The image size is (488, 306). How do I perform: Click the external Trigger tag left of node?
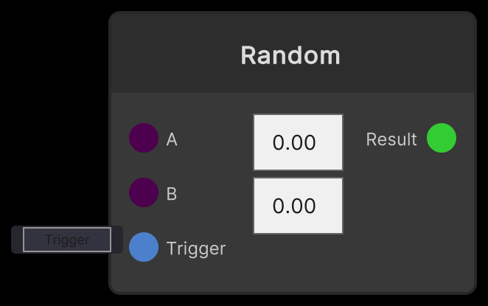67,240
